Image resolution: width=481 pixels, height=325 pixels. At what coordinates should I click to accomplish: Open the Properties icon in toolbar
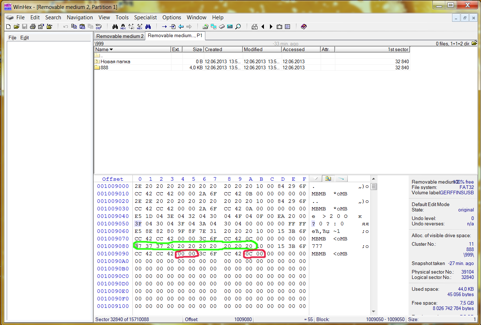[41, 26]
